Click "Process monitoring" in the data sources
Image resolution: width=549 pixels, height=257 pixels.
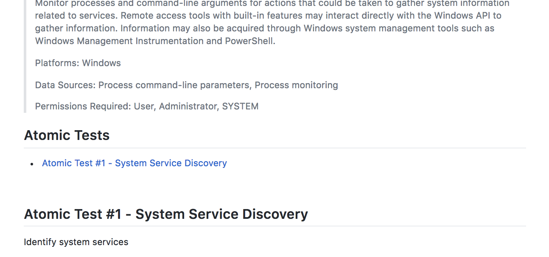pyautogui.click(x=296, y=85)
